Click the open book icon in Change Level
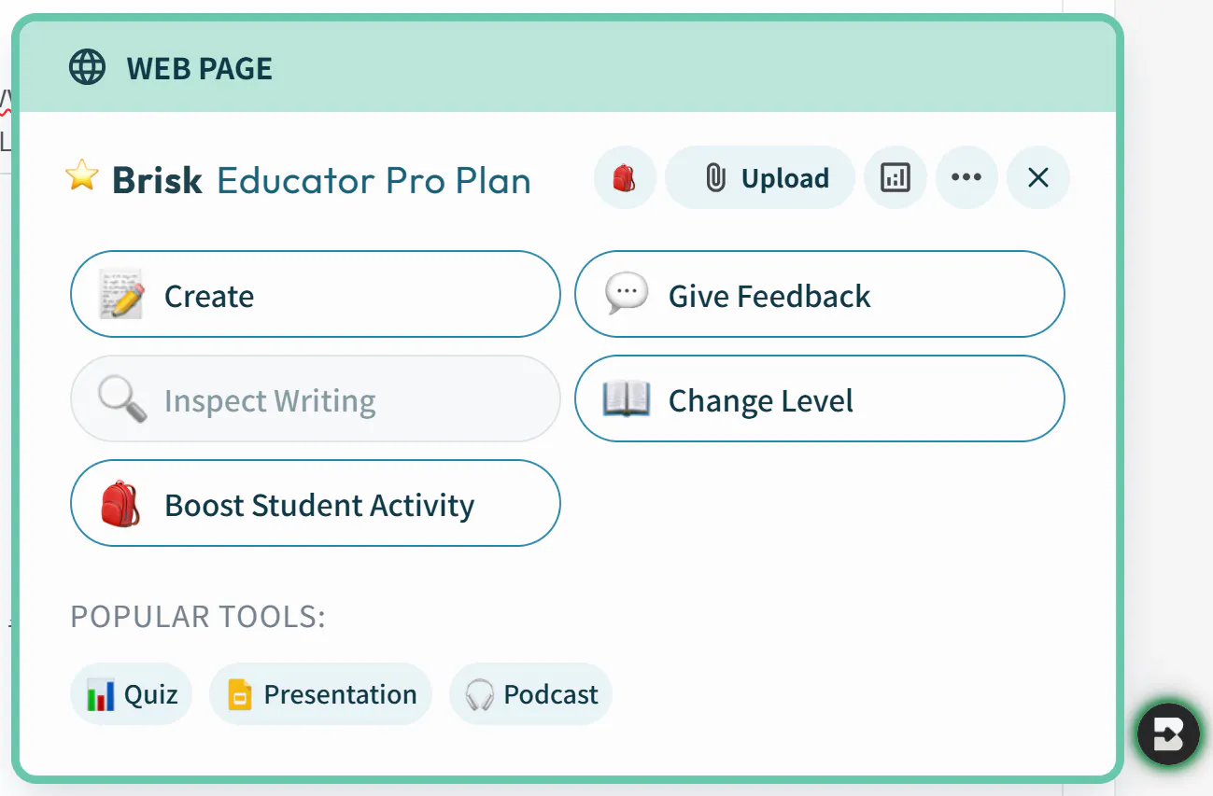 click(628, 398)
